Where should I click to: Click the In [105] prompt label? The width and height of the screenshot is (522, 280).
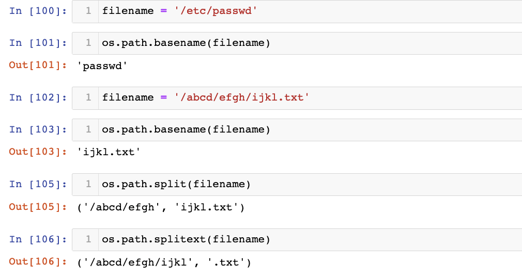tap(38, 184)
